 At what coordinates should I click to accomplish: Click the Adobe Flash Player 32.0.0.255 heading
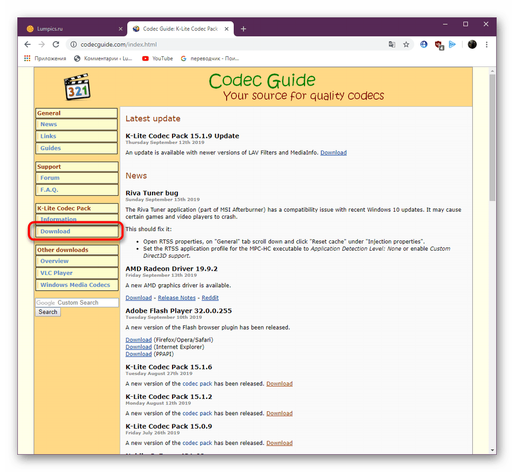click(179, 311)
